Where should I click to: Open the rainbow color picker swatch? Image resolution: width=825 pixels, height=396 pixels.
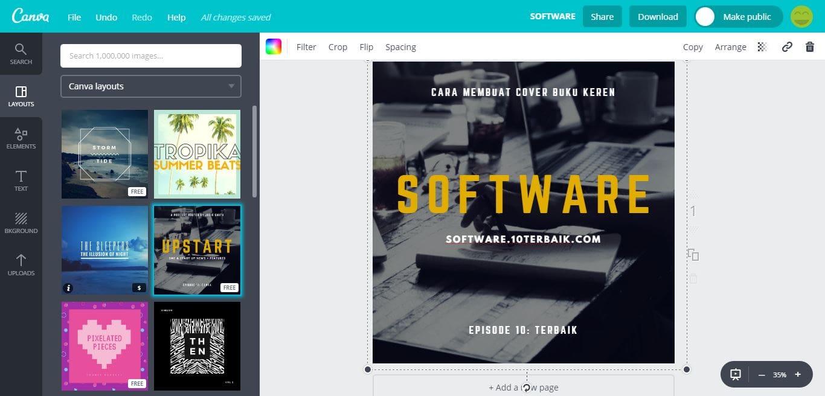coord(274,47)
